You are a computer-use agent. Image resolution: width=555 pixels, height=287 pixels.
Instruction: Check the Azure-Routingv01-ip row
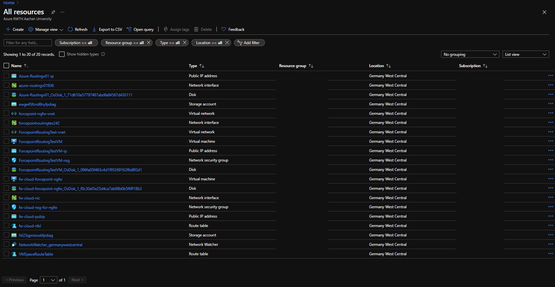click(x=6, y=76)
